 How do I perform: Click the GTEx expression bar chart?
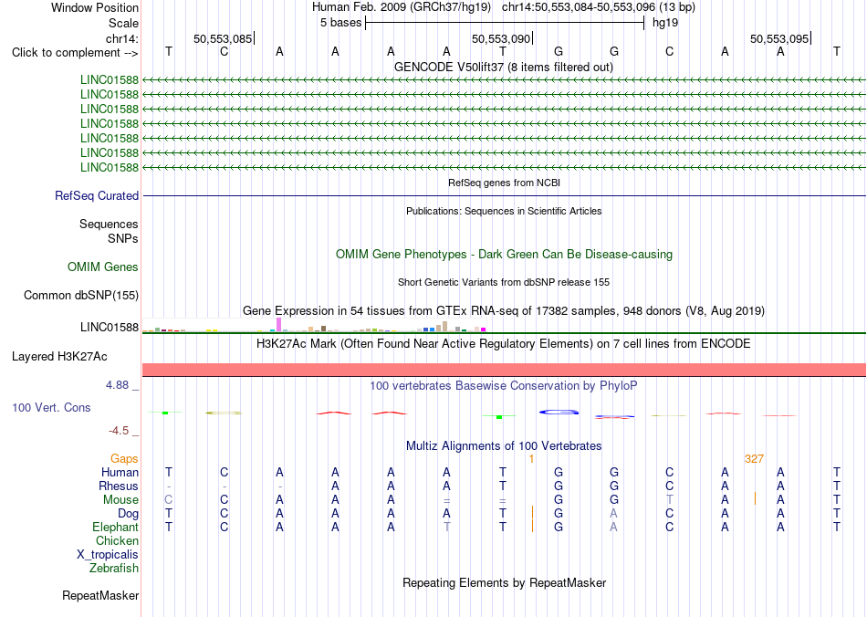[314, 325]
